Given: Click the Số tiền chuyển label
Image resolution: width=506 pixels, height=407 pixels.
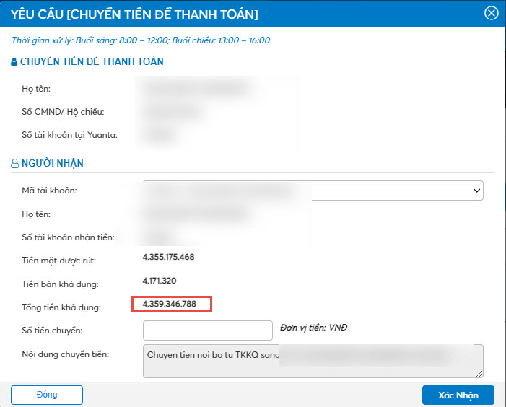Looking at the screenshot, I should pos(52,331).
